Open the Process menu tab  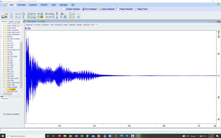21,5
